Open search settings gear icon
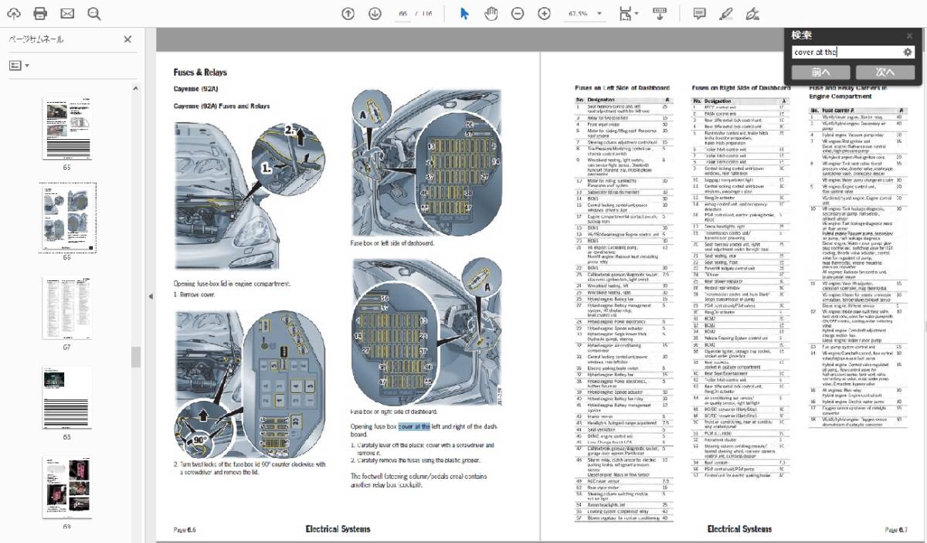This screenshot has width=927, height=543. pos(908,53)
